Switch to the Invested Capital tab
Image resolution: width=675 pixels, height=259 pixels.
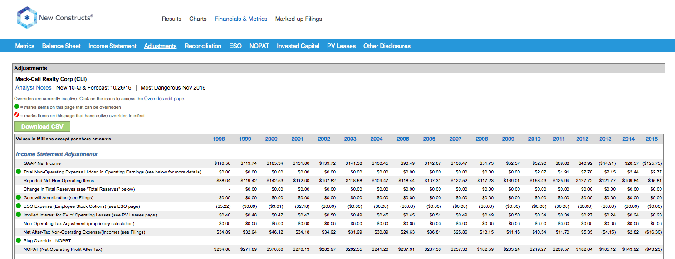[x=298, y=46]
